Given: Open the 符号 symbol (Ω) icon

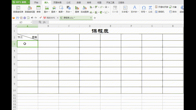Looking at the screenshot, I should pos(144,8).
